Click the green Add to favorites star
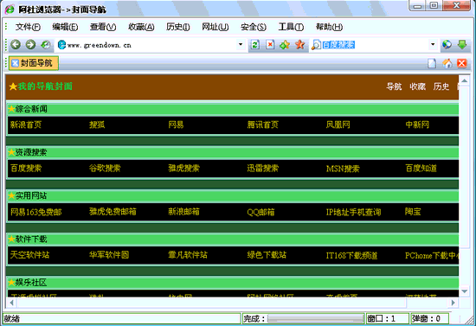Screen dimensions: 476x326 coord(285,45)
